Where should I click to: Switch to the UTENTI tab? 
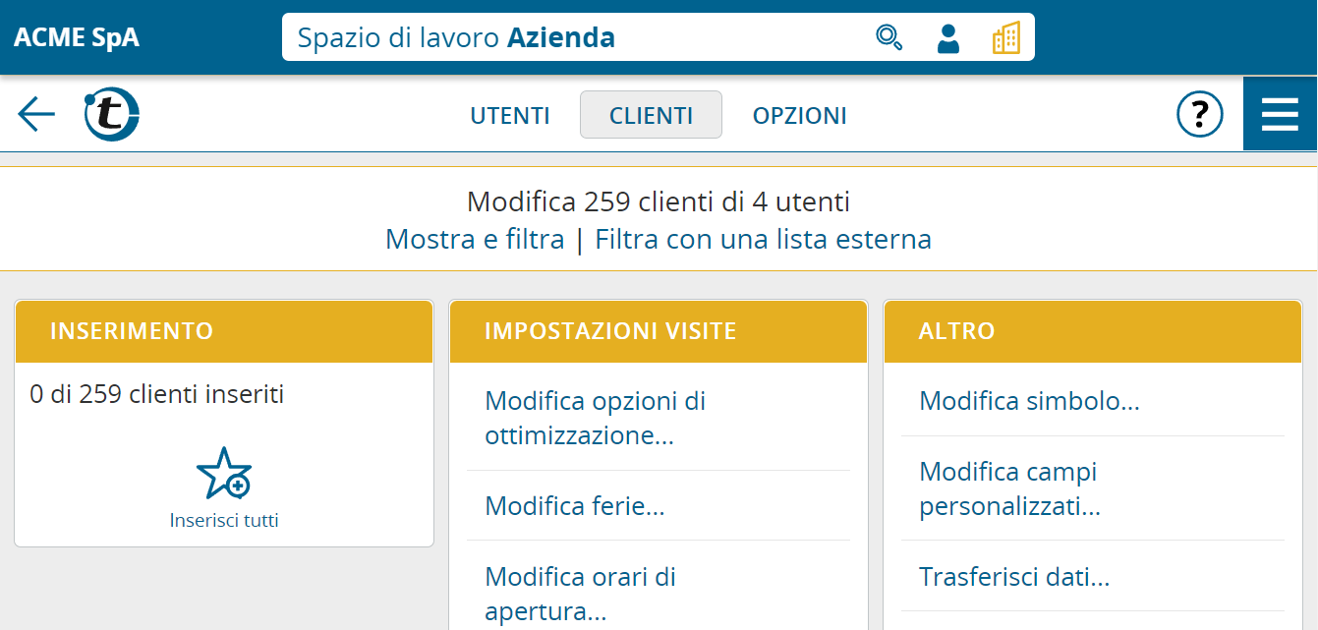[x=510, y=115]
